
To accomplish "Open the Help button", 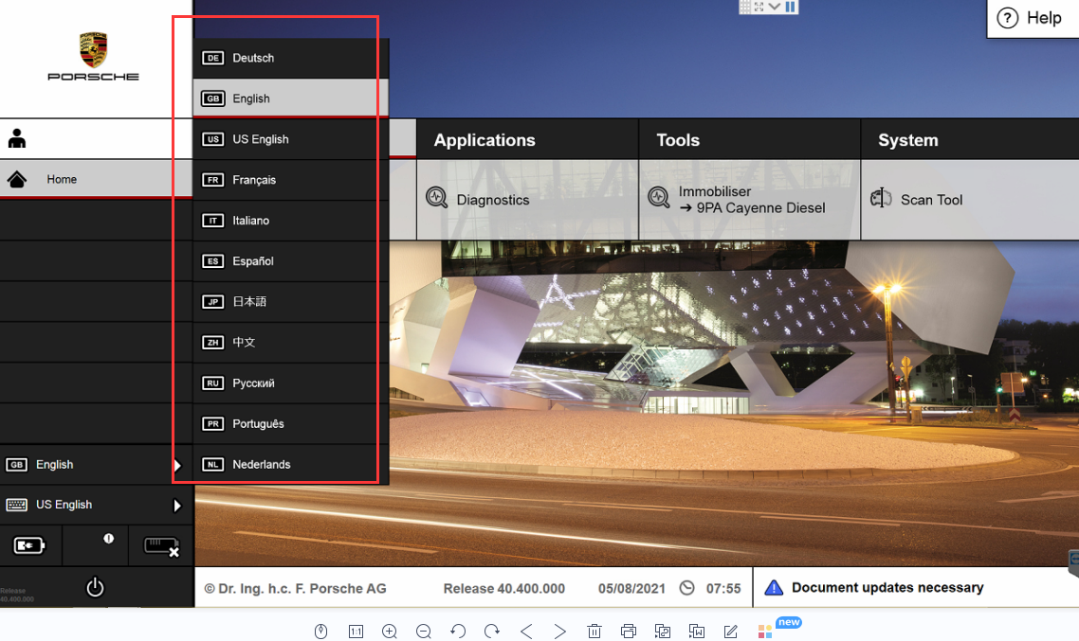I will click(1032, 18).
